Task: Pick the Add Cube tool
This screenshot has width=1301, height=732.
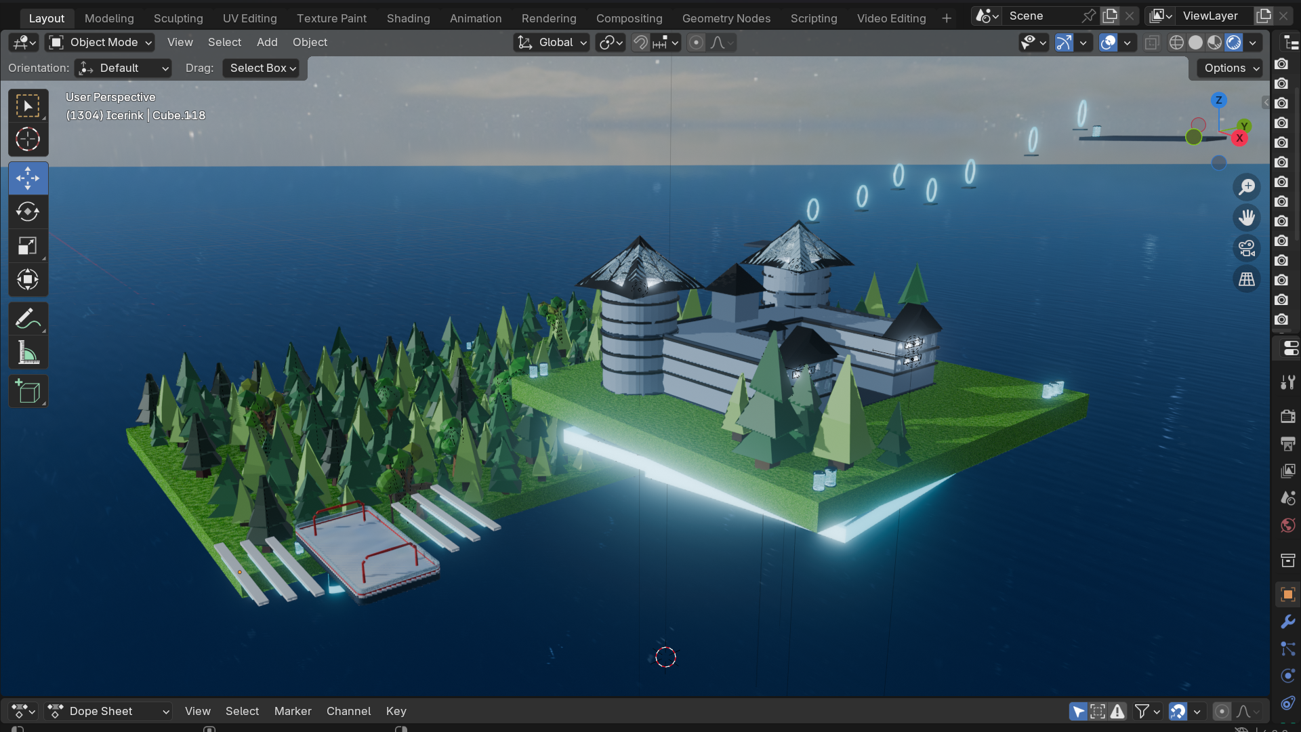Action: tap(28, 392)
